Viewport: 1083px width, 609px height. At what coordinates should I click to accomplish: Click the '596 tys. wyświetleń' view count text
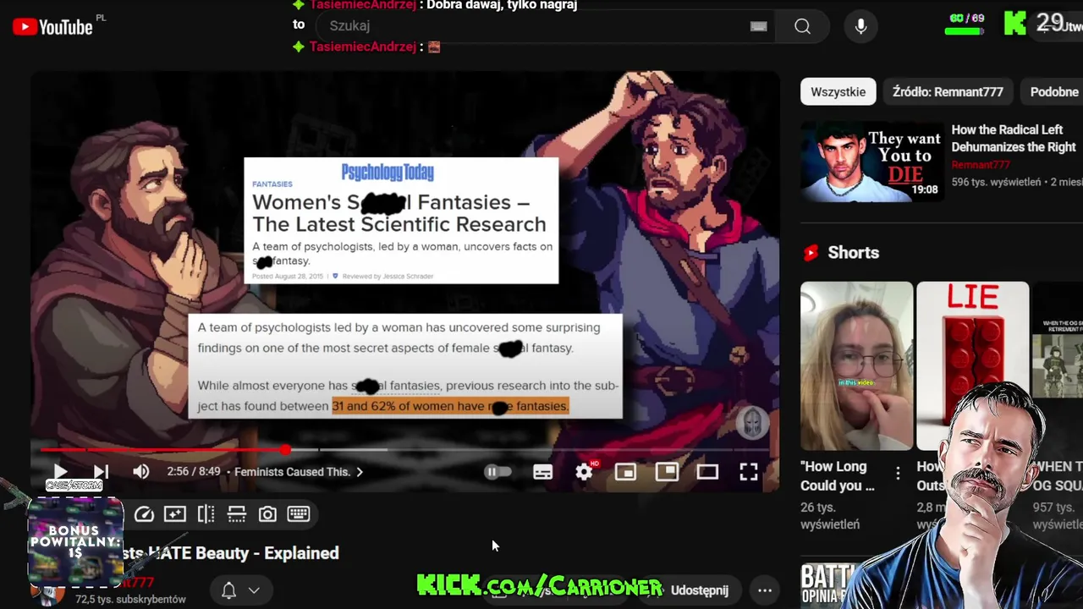(x=996, y=182)
